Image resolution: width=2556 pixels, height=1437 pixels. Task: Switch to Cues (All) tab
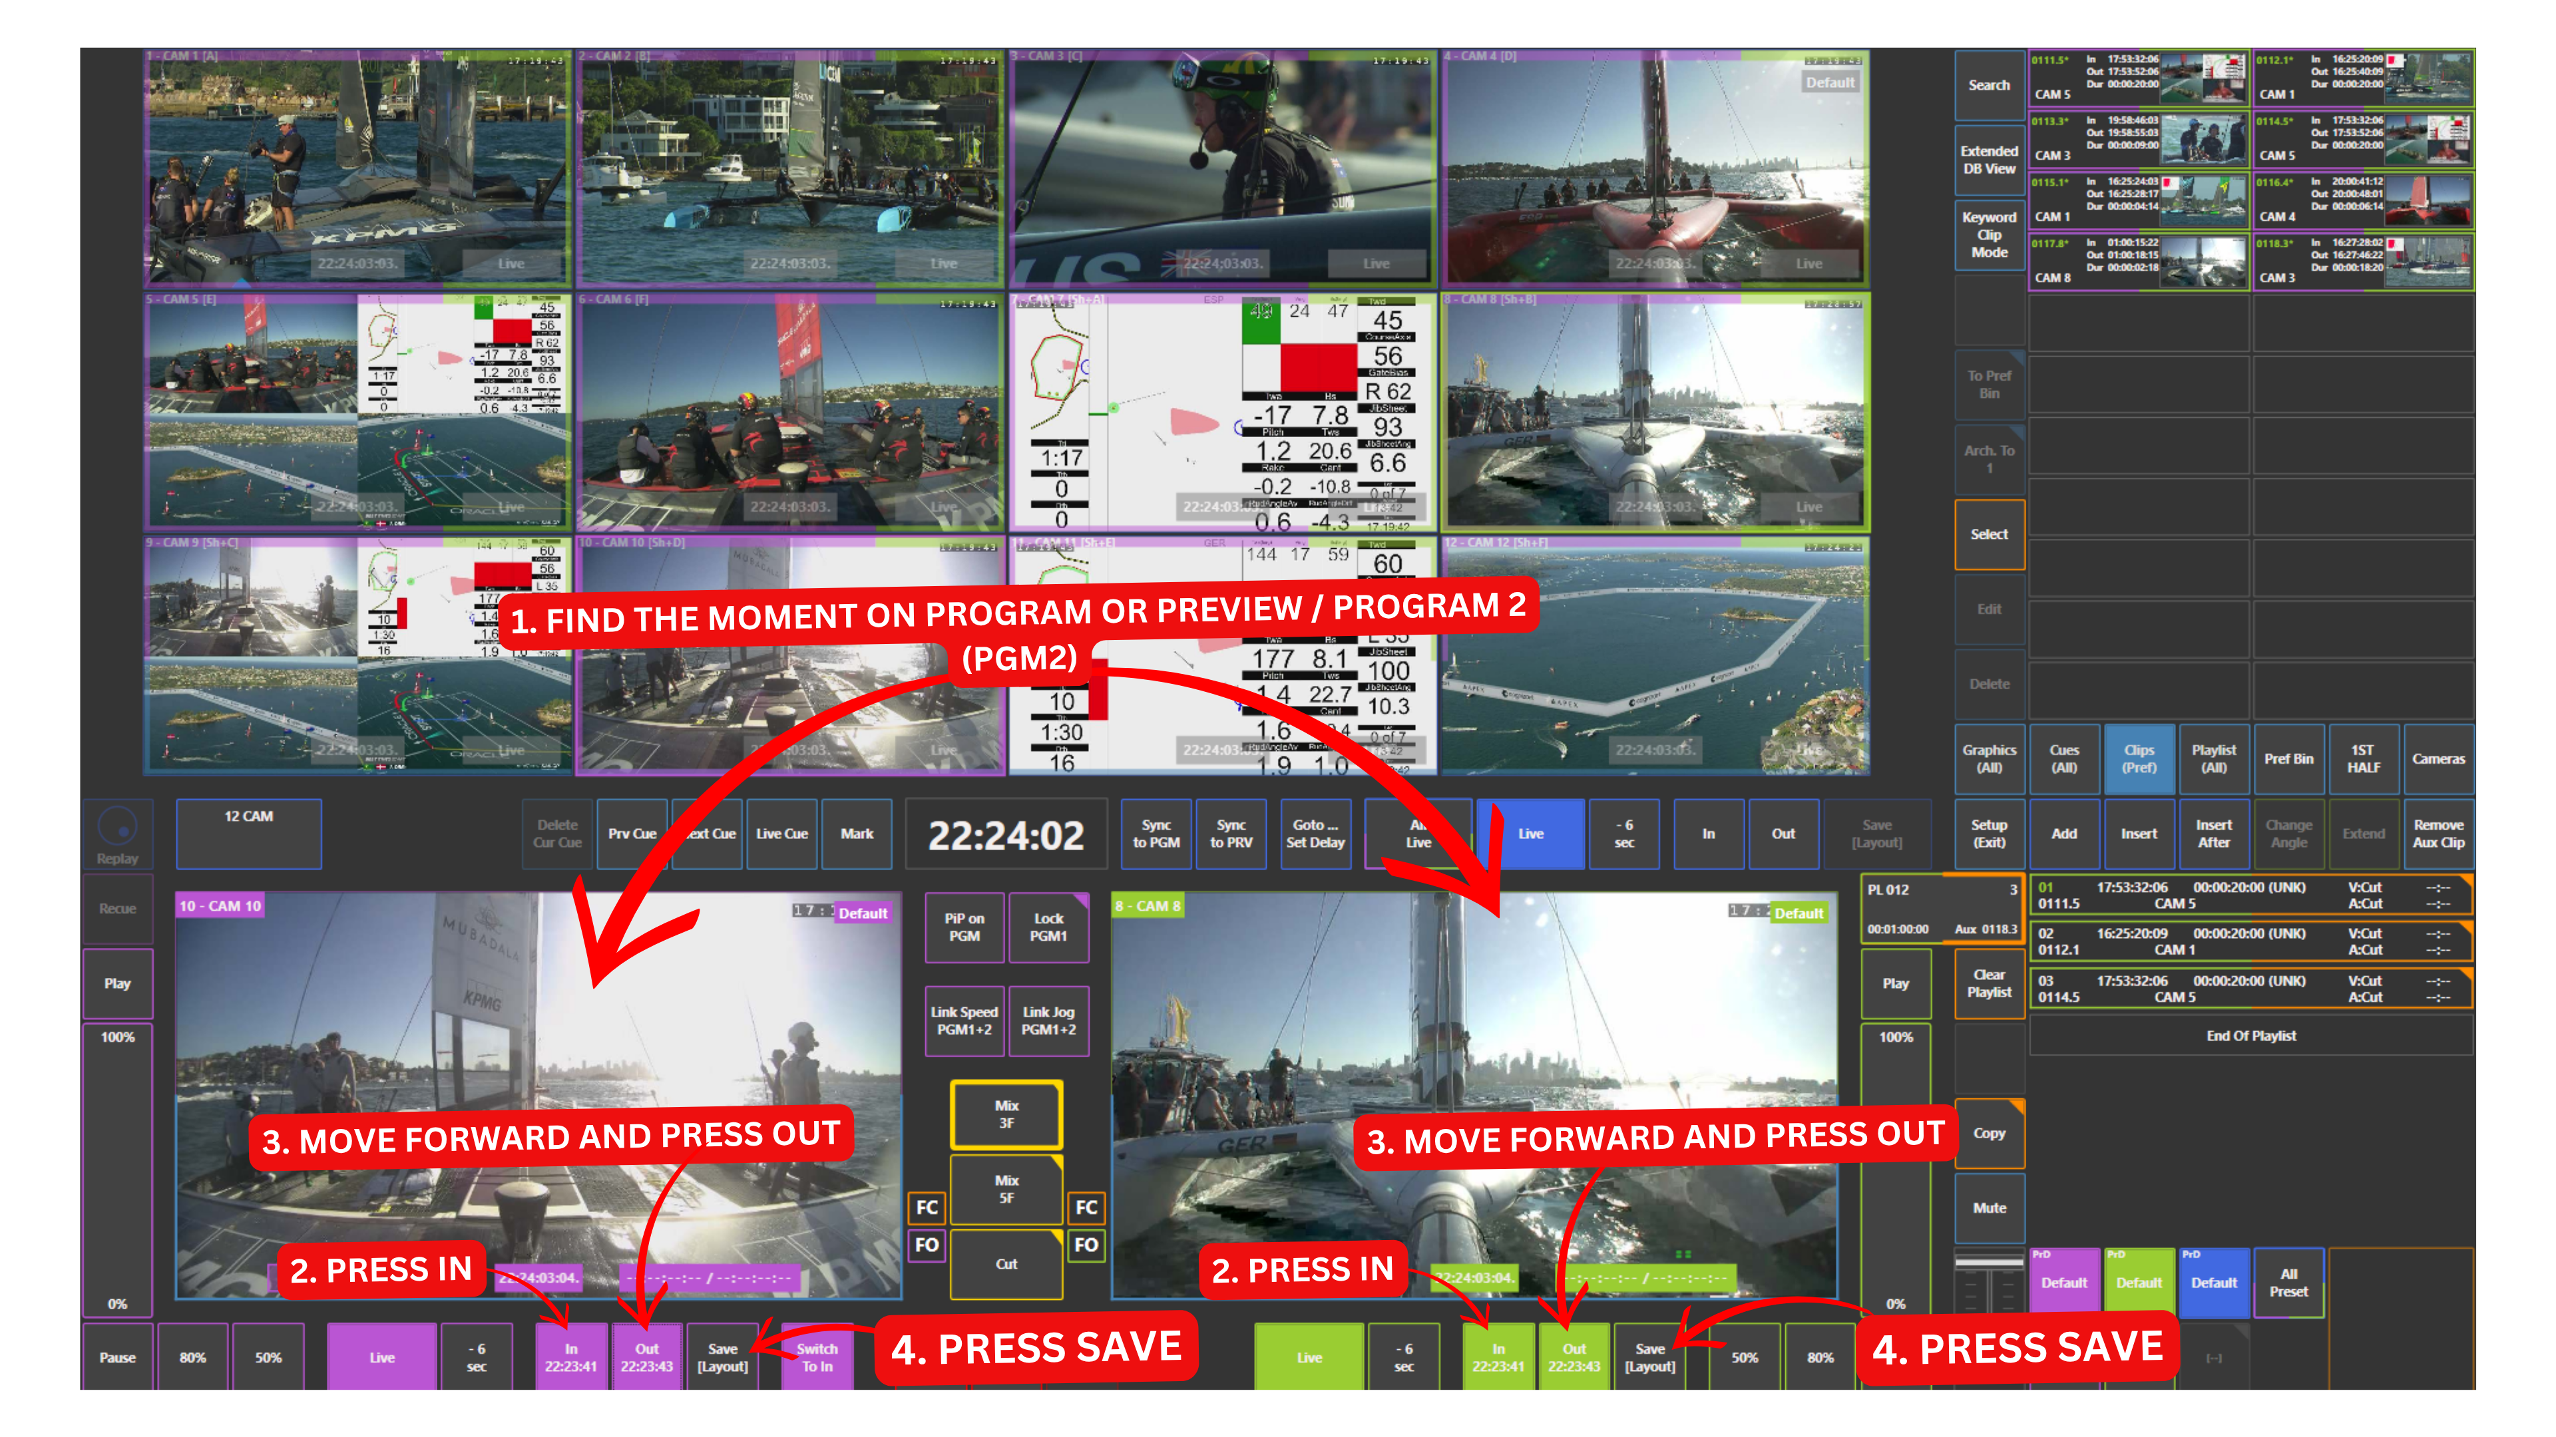2064,758
